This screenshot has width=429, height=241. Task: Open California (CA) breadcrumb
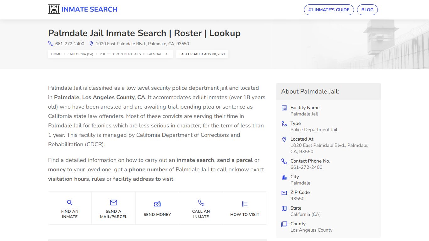80,54
